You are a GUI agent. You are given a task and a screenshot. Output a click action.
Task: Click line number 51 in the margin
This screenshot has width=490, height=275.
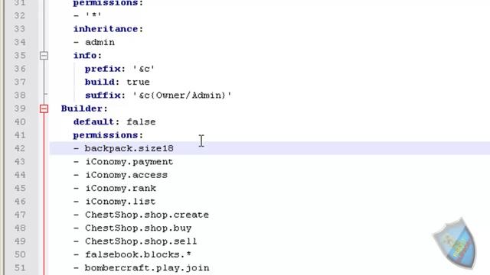click(x=20, y=267)
